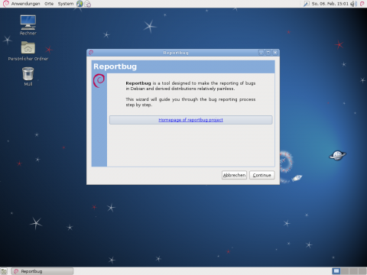
Task: Minimize the Reportbug window
Action: coord(261,53)
